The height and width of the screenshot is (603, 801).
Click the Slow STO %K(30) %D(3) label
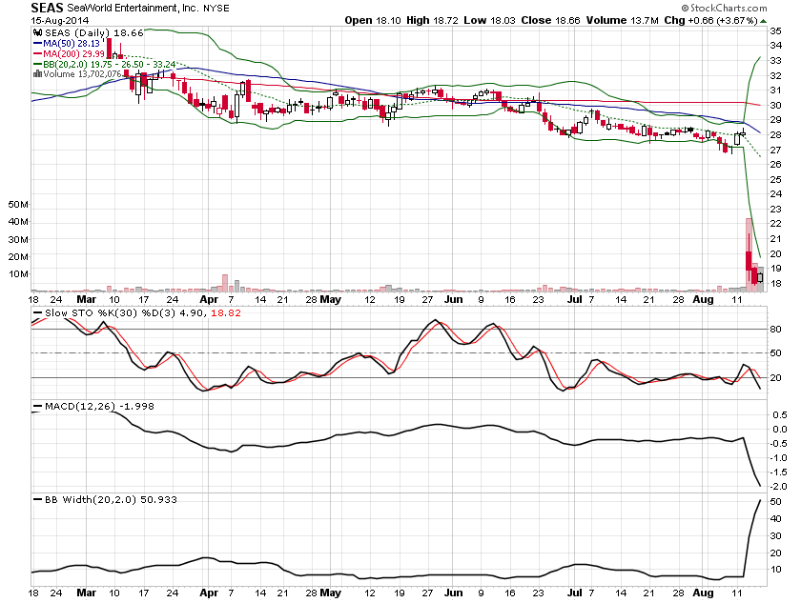[x=111, y=312]
